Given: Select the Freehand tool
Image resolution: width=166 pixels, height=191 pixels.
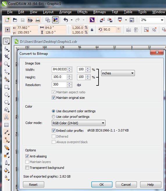Looking at the screenshot, I should (6, 72).
